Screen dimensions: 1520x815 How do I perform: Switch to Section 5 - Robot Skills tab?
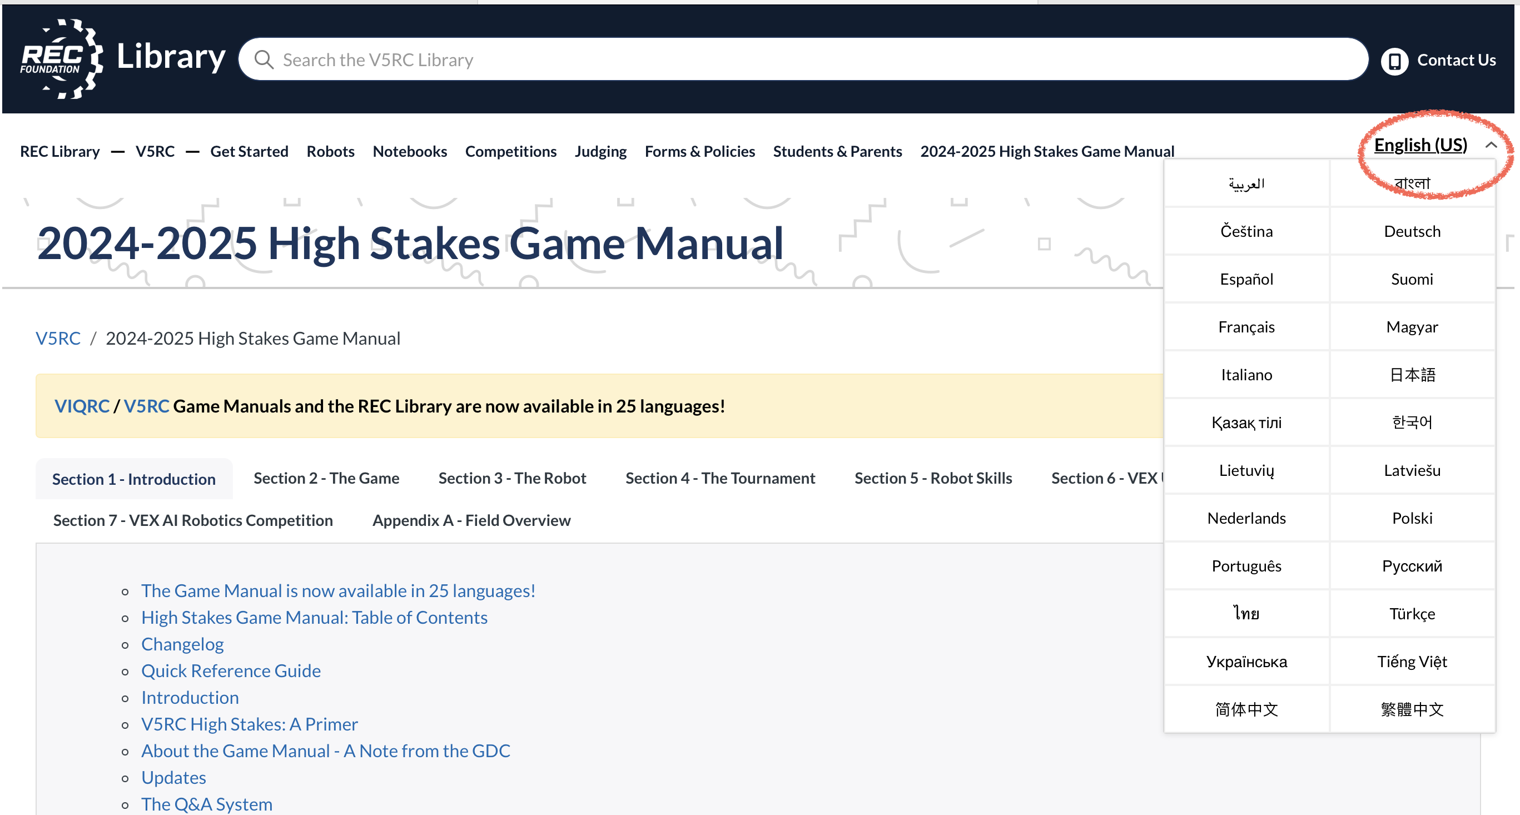click(x=933, y=478)
